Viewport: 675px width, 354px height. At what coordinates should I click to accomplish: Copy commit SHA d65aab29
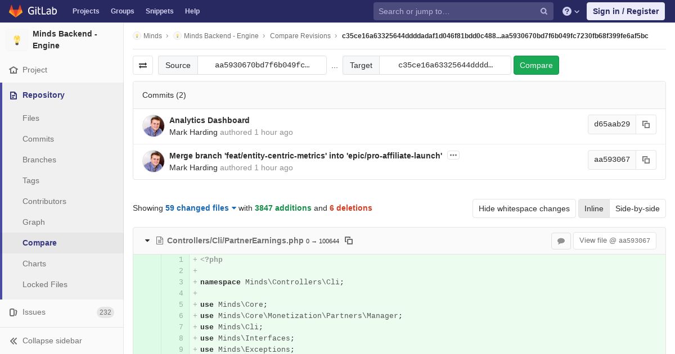click(646, 125)
